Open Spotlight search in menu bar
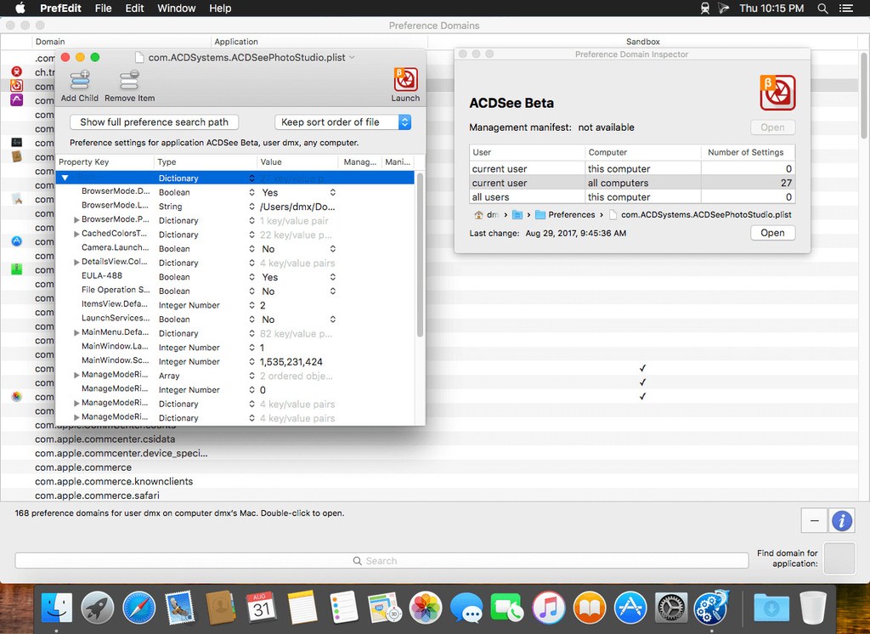 pyautogui.click(x=822, y=8)
